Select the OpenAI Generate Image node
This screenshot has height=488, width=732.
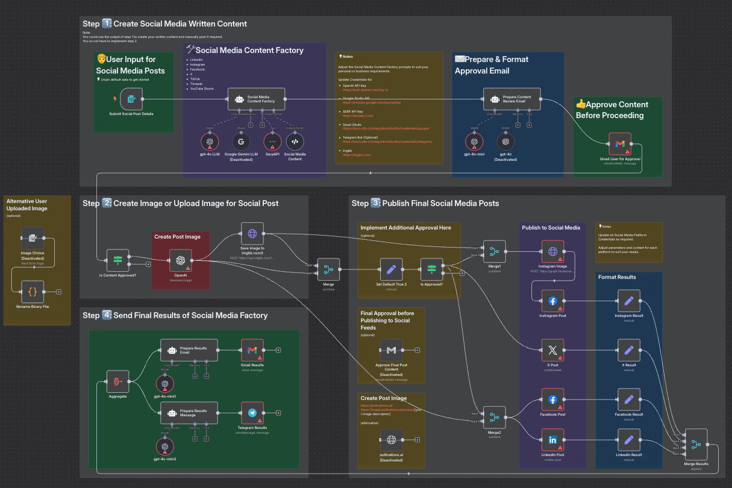point(180,260)
